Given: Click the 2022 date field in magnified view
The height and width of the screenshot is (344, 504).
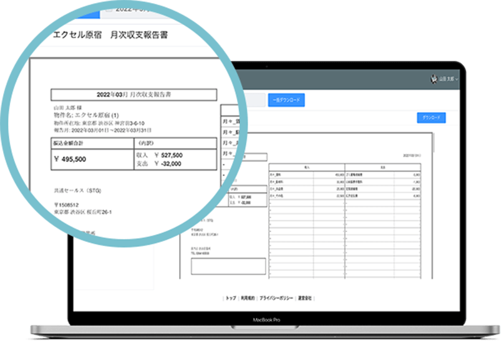Looking at the screenshot, I should click(x=134, y=9).
